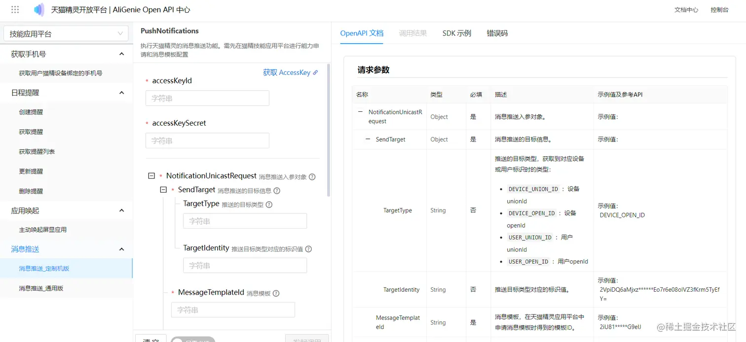Click the DEVICE_OPEN_ID code label in description
This screenshot has height=342, width=746.
pos(532,213)
